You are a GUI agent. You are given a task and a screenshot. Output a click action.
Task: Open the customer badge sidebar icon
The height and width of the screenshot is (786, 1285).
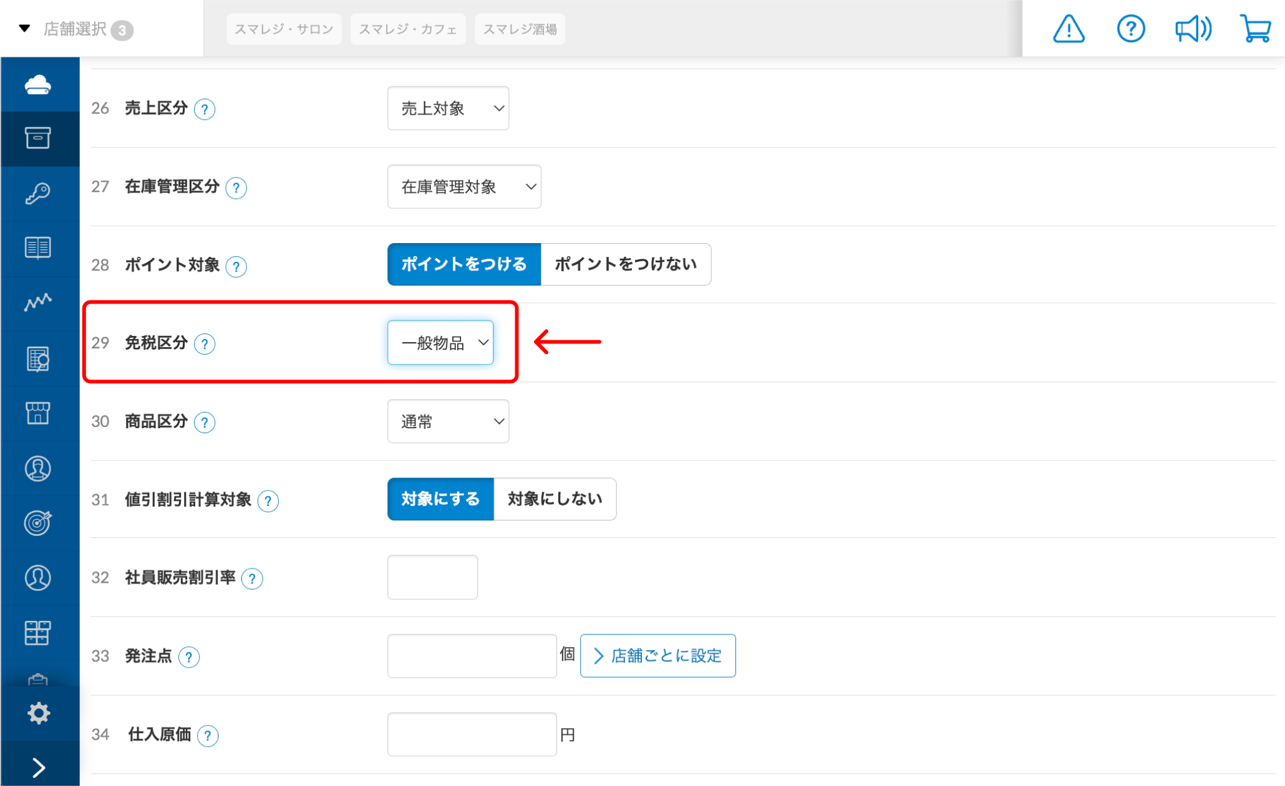[x=38, y=469]
